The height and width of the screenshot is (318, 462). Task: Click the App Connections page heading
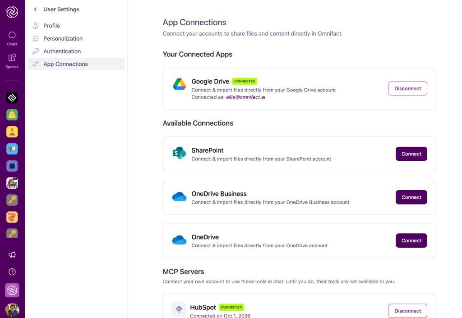(194, 23)
